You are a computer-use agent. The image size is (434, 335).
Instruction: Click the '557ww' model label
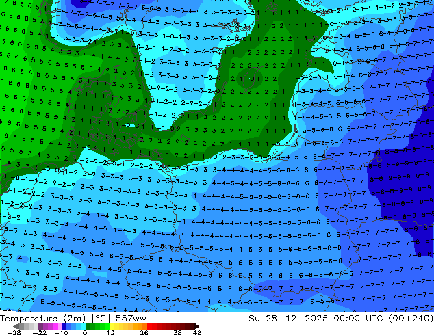(131, 319)
